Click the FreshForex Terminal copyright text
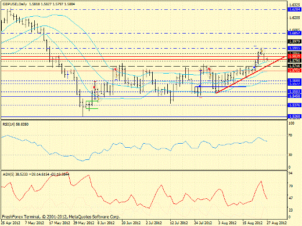The width and height of the screenshot is (302, 226). [61, 217]
